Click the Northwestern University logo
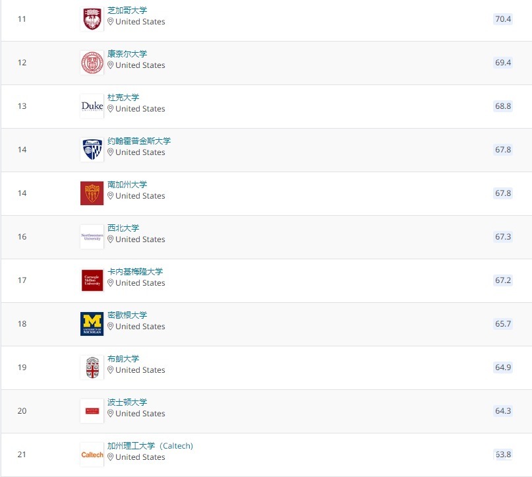The height and width of the screenshot is (477, 532). tap(92, 237)
